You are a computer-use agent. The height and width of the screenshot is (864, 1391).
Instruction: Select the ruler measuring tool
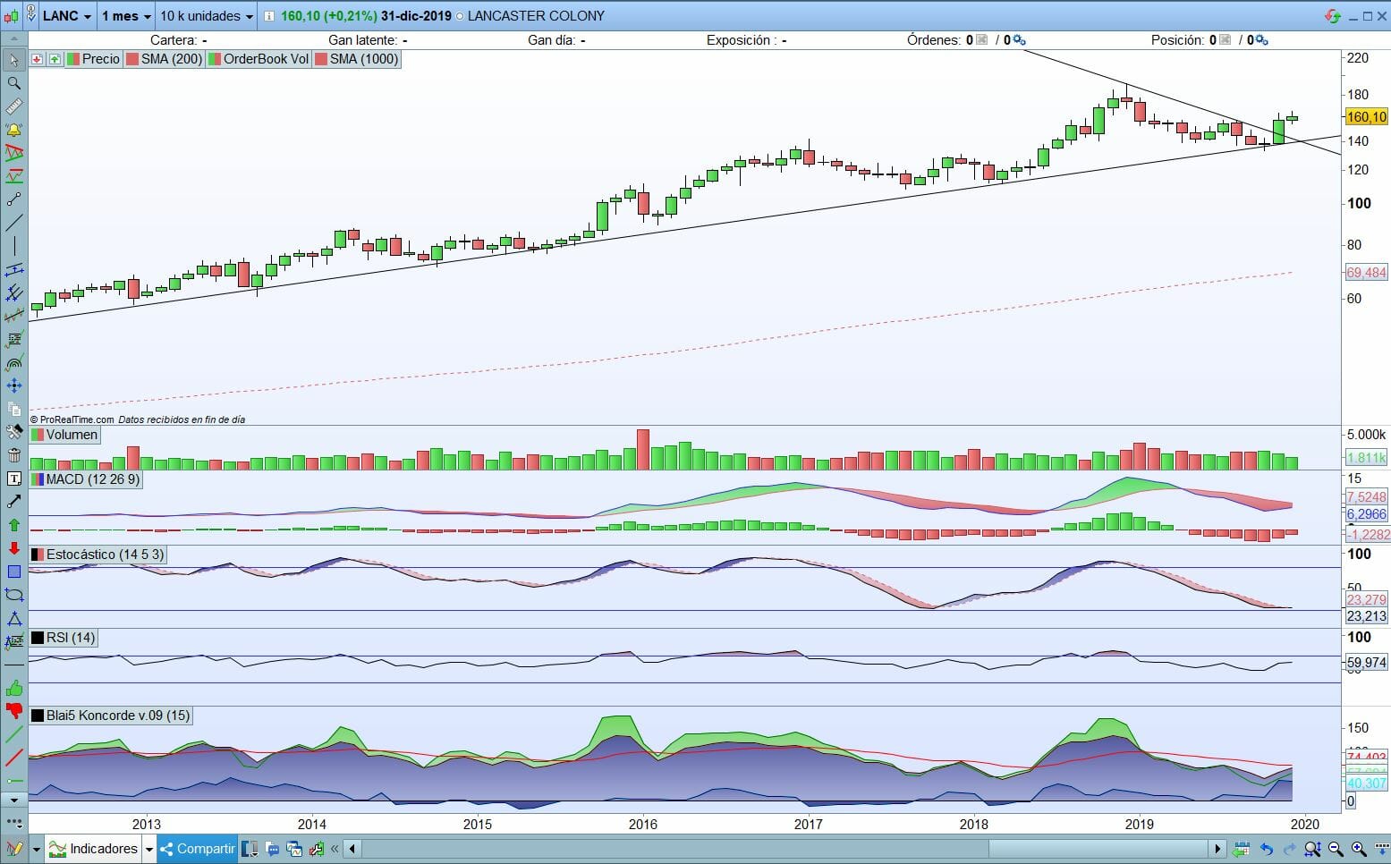pos(13,106)
